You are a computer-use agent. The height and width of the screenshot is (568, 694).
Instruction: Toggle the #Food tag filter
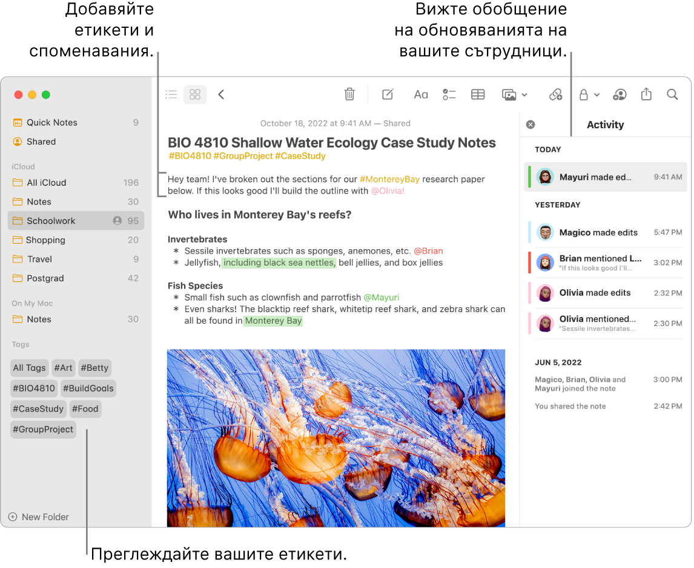click(x=85, y=408)
